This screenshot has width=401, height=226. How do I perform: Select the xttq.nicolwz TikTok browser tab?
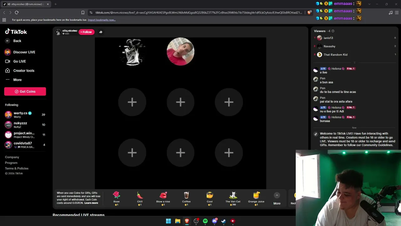26,4
